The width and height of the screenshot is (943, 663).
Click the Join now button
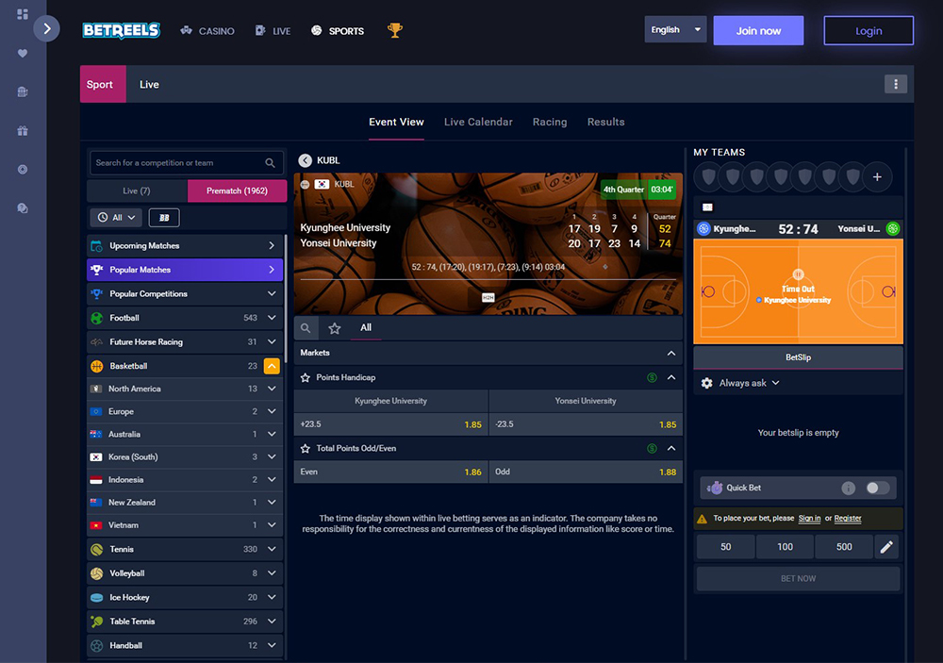point(758,31)
